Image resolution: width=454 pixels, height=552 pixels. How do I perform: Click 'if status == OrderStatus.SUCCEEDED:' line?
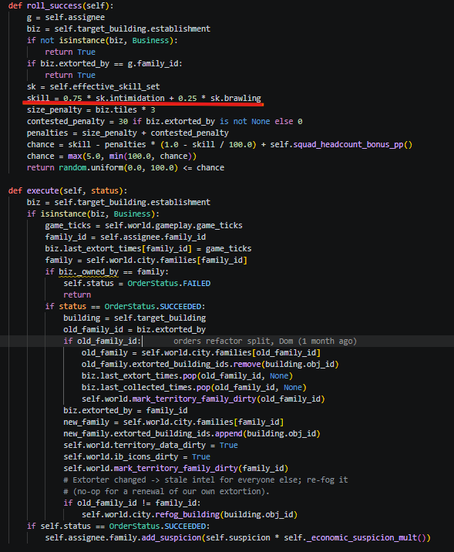pos(125,306)
